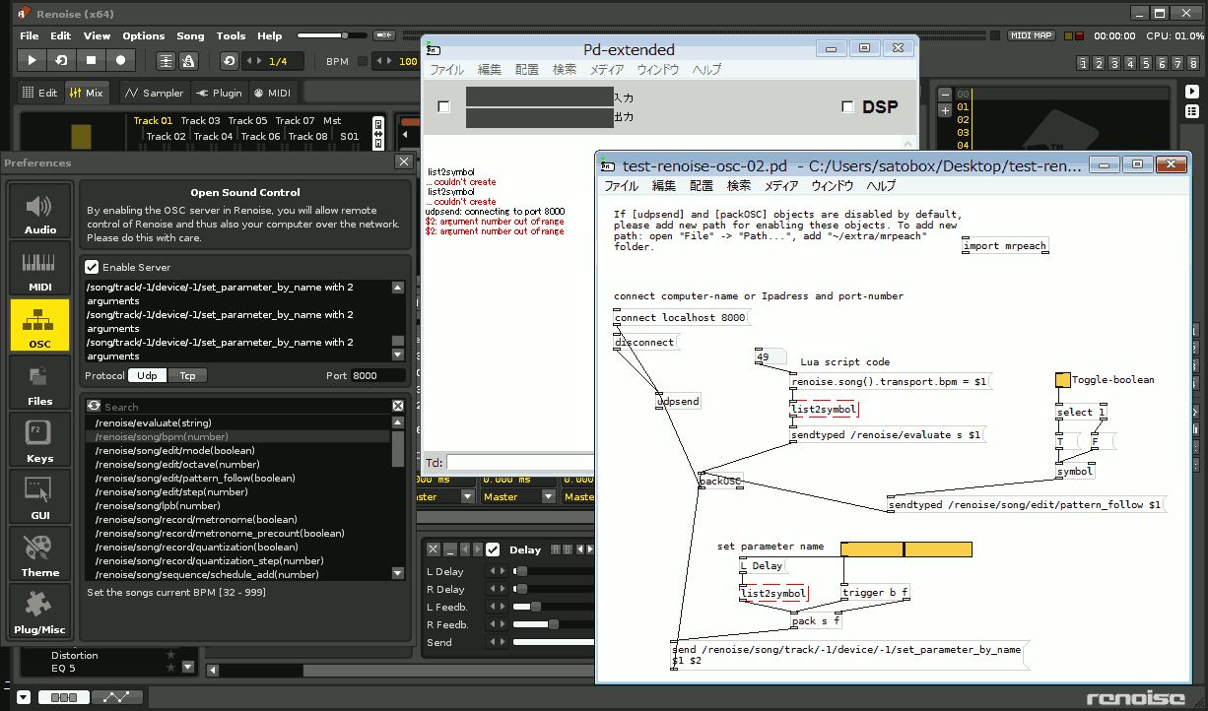Open the Renoise Tools menu
1208x711 pixels.
coord(232,35)
